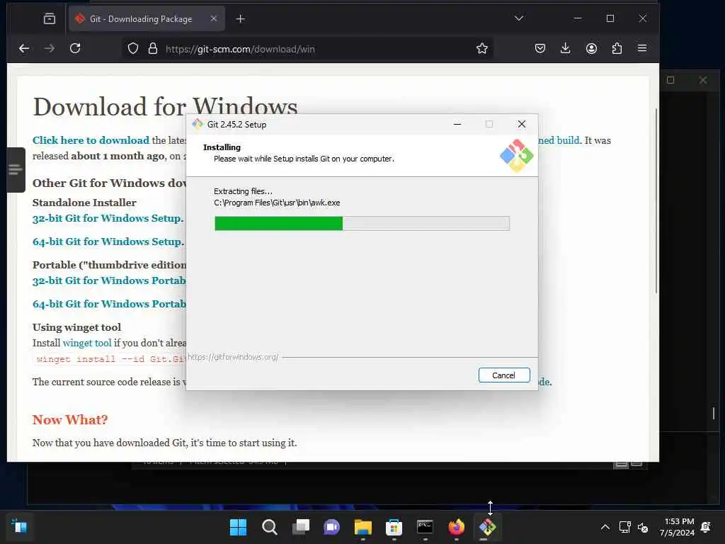Open File Explorer from taskbar

(x=363, y=527)
